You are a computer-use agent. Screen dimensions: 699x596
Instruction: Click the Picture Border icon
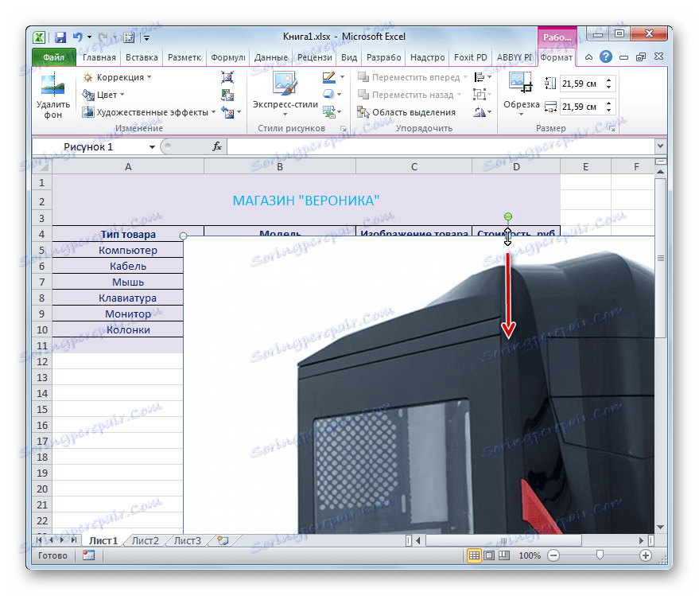click(x=329, y=77)
